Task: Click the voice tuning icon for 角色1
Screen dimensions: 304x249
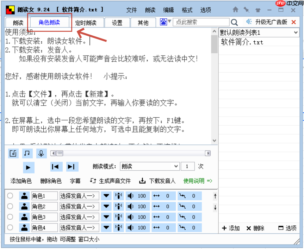Action: point(118,196)
